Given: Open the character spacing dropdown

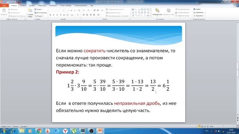Looking at the screenshot, I should (x=68, y=15).
